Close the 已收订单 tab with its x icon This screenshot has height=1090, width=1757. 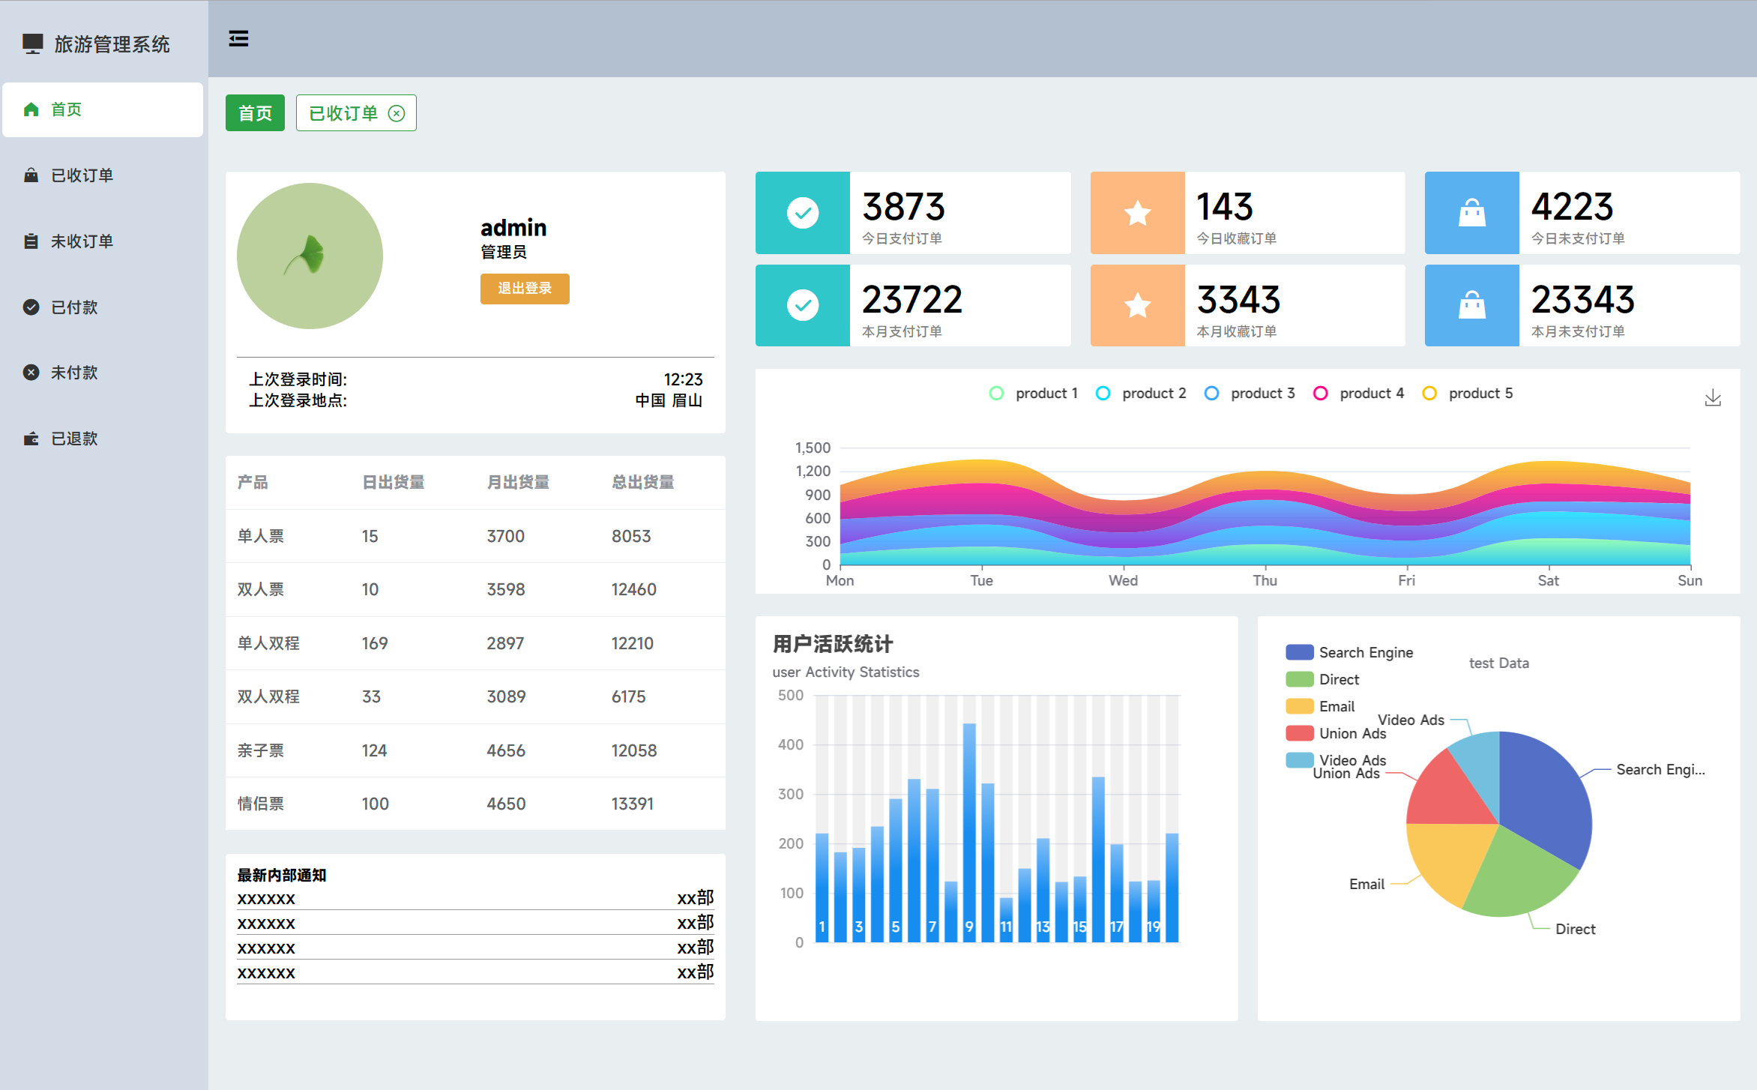[397, 113]
